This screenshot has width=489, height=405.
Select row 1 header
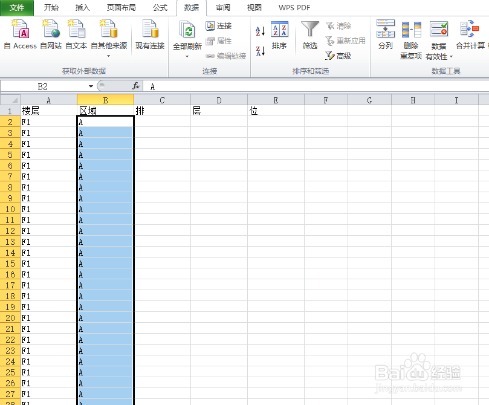click(x=10, y=111)
